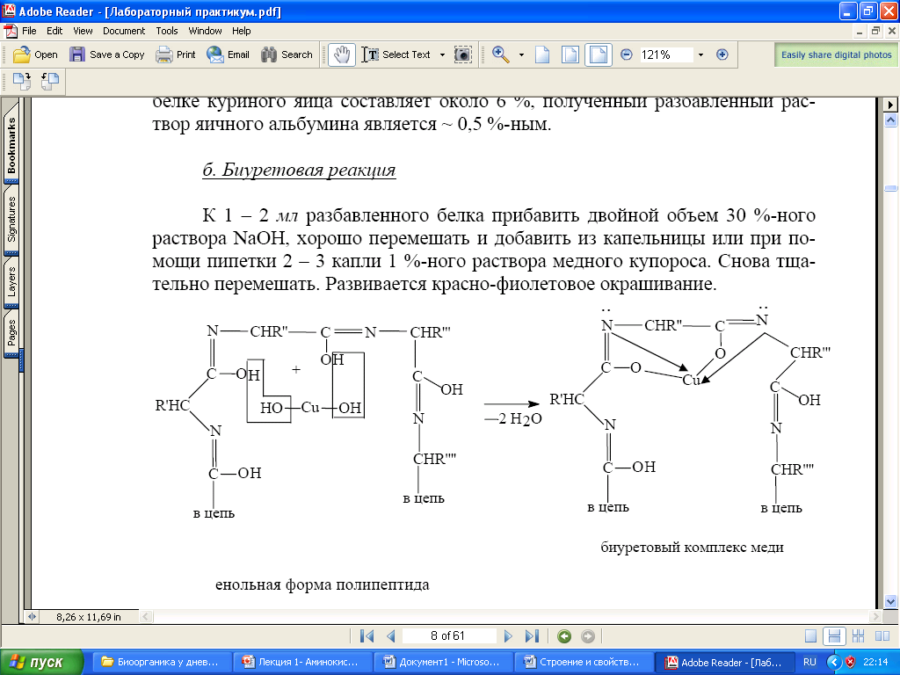
Task: Click the vertical scrollbar thumb
Action: click(x=891, y=188)
